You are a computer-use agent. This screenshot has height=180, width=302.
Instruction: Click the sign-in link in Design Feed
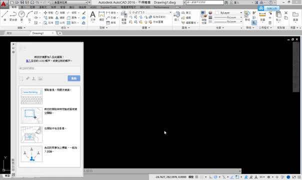(28, 60)
